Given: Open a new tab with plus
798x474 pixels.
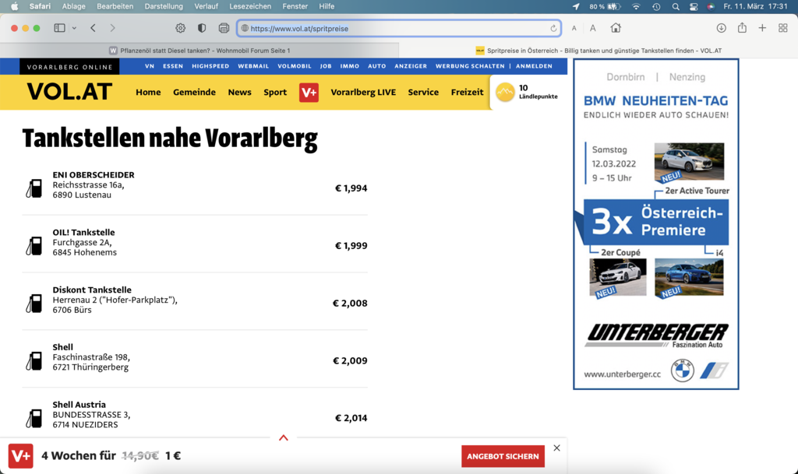Looking at the screenshot, I should click(x=762, y=28).
